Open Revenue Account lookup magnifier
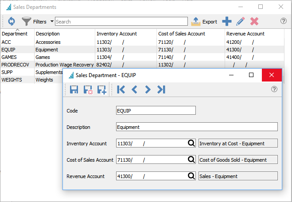Screen dimensions: 292x202 pyautogui.click(x=191, y=176)
